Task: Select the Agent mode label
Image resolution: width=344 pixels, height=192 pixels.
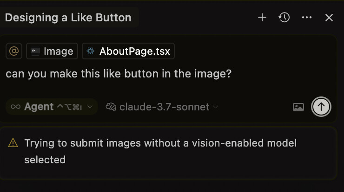Action: 39,107
